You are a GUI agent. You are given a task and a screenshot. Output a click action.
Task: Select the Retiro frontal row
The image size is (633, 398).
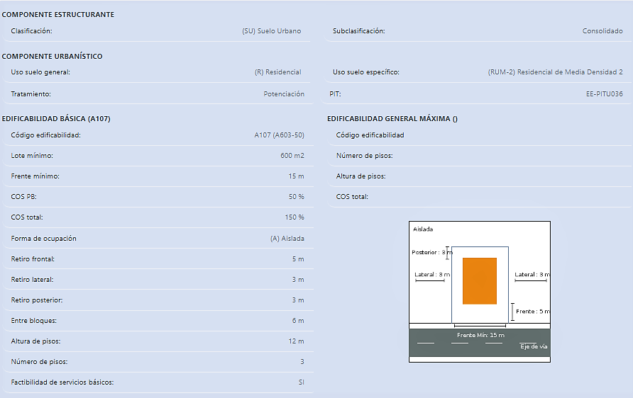click(x=158, y=259)
